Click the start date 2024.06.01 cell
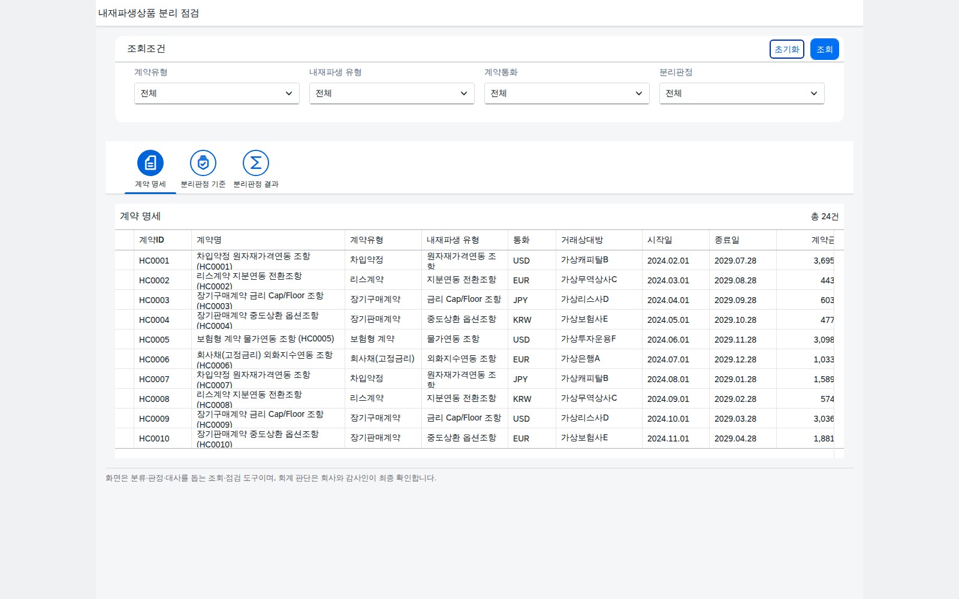959x599 pixels. (675, 340)
